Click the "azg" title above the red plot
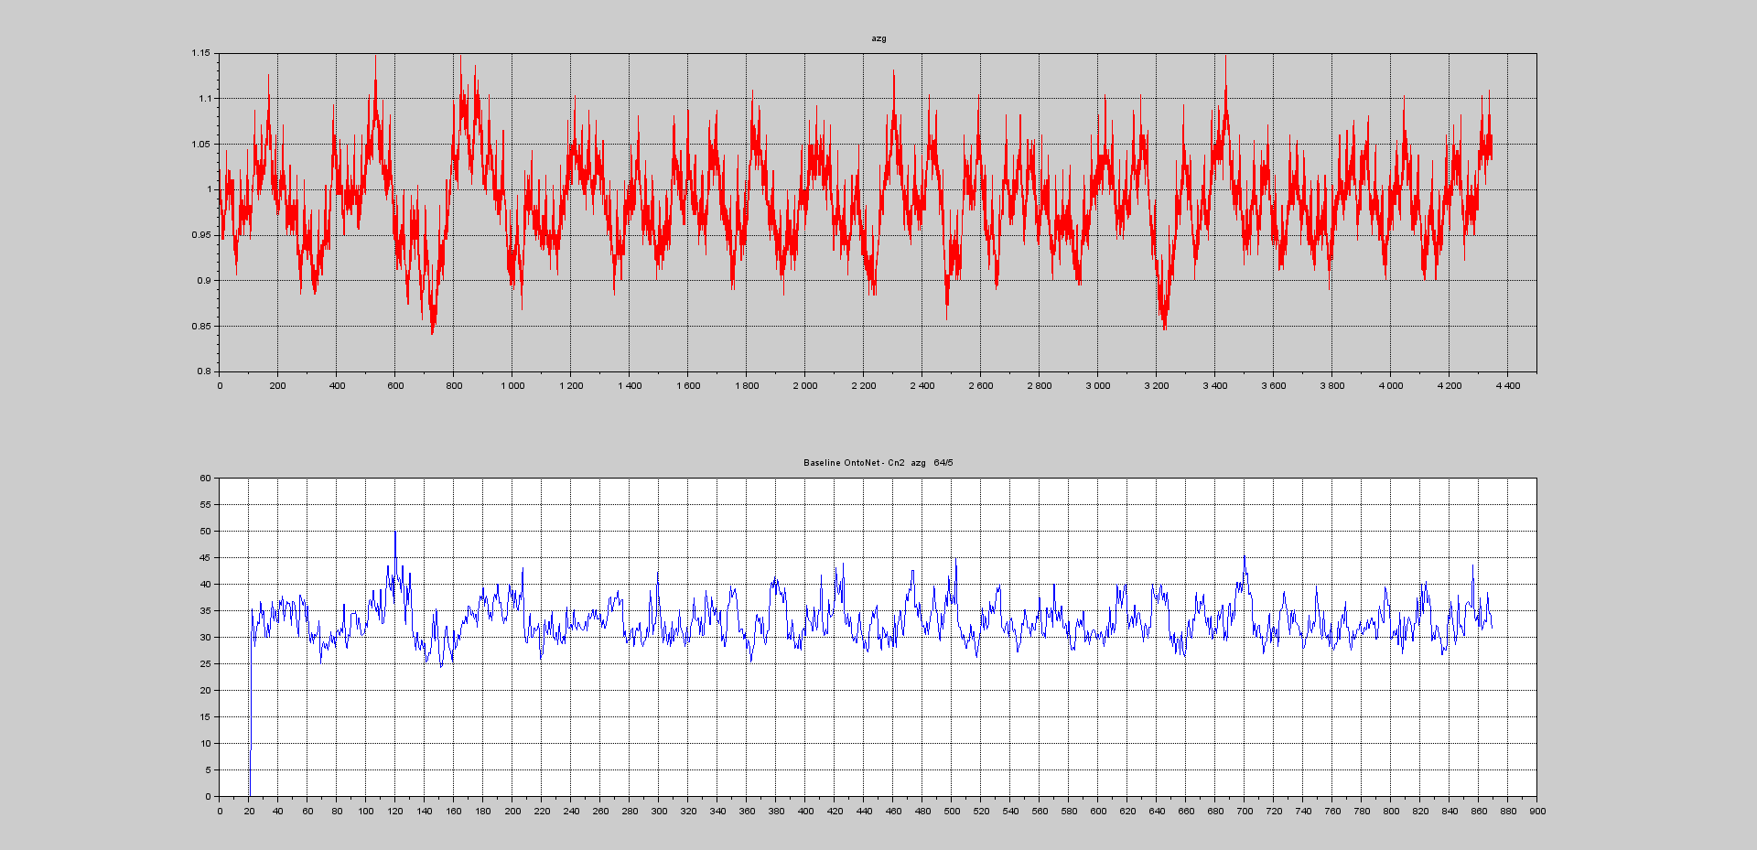 (878, 38)
